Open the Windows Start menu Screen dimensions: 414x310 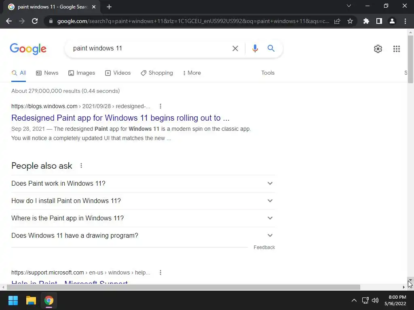(x=13, y=300)
